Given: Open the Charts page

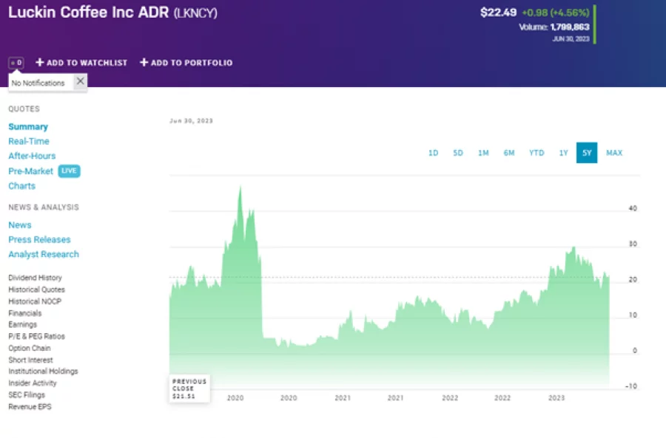Looking at the screenshot, I should tap(21, 186).
